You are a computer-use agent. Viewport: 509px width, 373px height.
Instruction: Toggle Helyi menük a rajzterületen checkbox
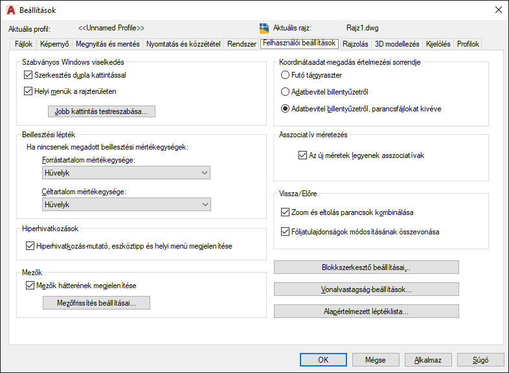(x=28, y=91)
